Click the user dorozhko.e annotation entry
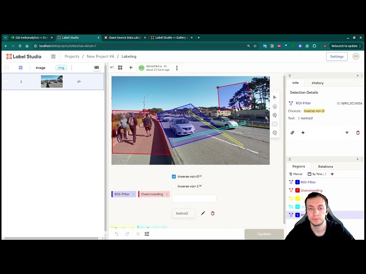Viewport: 366px width, 274px height. [x=154, y=68]
